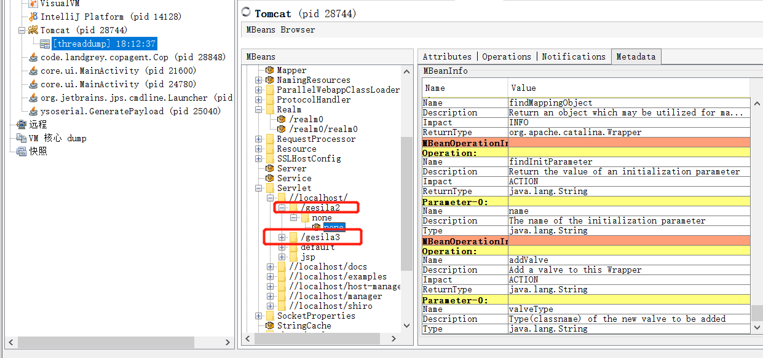This screenshot has width=763, height=358.
Task: Expand the SSLHostConfig node
Action: (259, 158)
